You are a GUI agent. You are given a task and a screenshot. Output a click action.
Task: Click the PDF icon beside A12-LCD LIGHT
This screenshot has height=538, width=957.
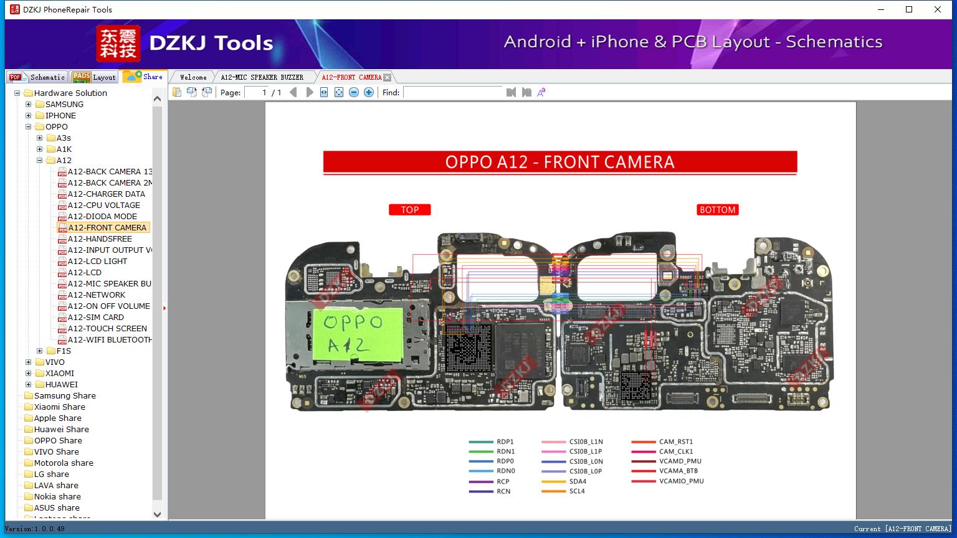pyautogui.click(x=62, y=262)
